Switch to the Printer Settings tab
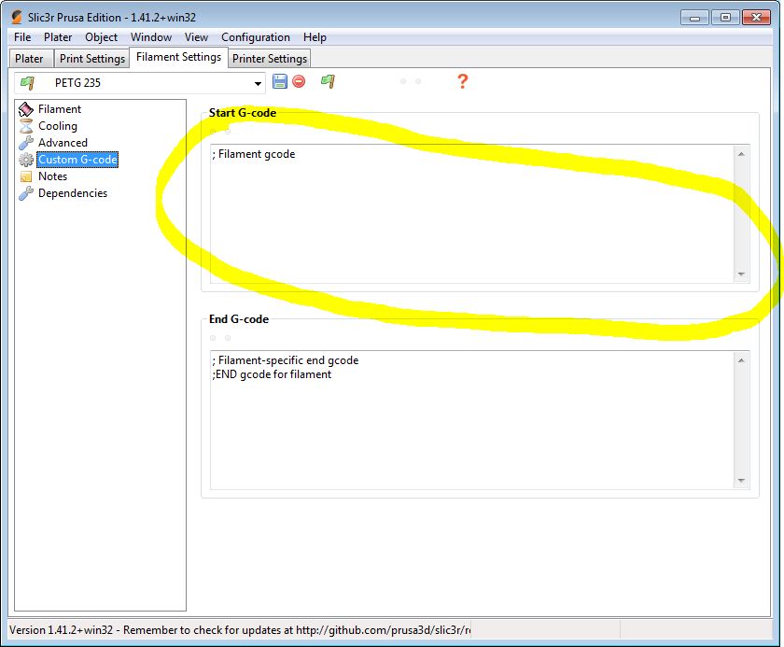This screenshot has width=784, height=647. [269, 59]
